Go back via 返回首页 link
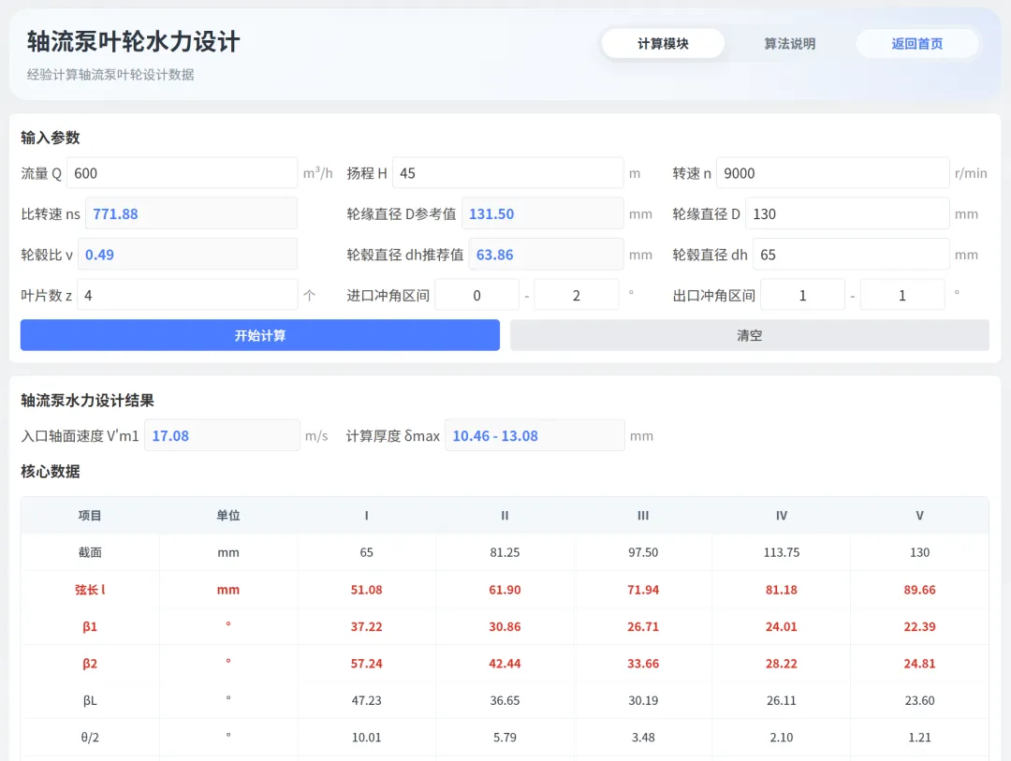This screenshot has height=761, width=1011. coord(916,44)
